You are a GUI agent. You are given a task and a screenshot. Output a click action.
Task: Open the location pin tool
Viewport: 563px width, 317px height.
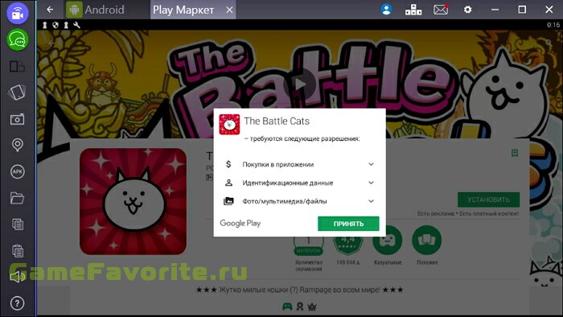coord(17,145)
